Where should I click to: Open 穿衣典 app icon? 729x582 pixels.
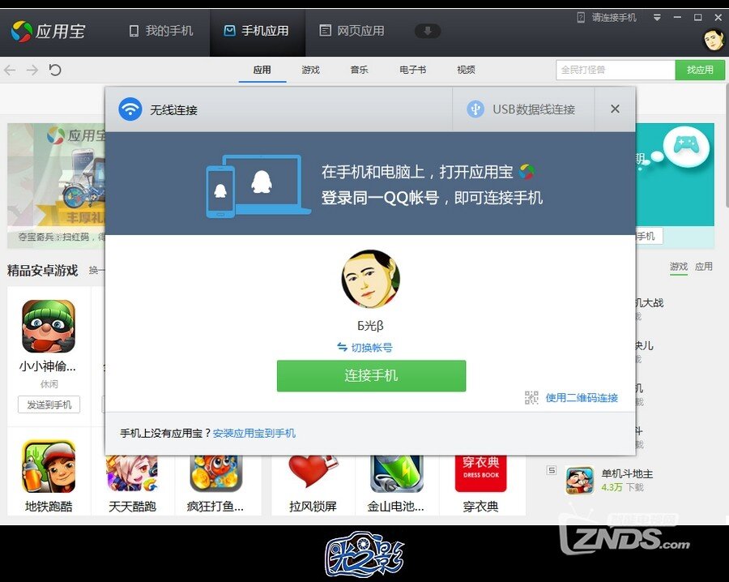pyautogui.click(x=480, y=473)
